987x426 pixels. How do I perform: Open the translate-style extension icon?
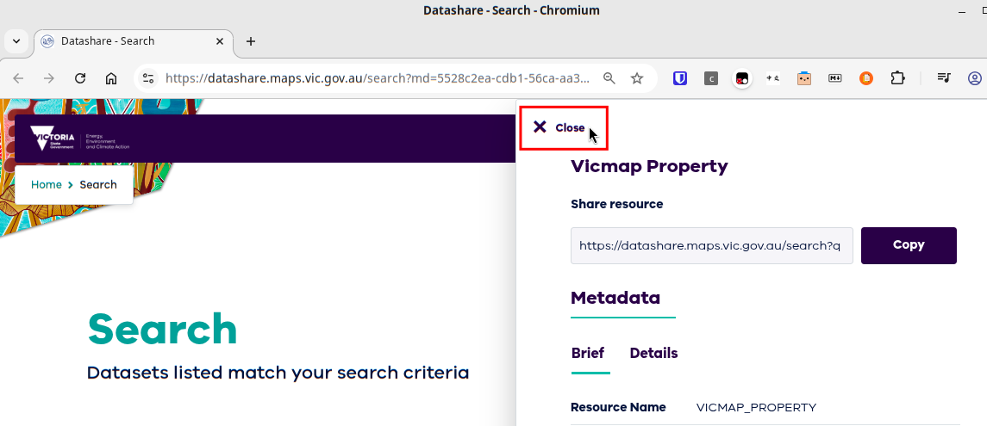click(x=773, y=78)
